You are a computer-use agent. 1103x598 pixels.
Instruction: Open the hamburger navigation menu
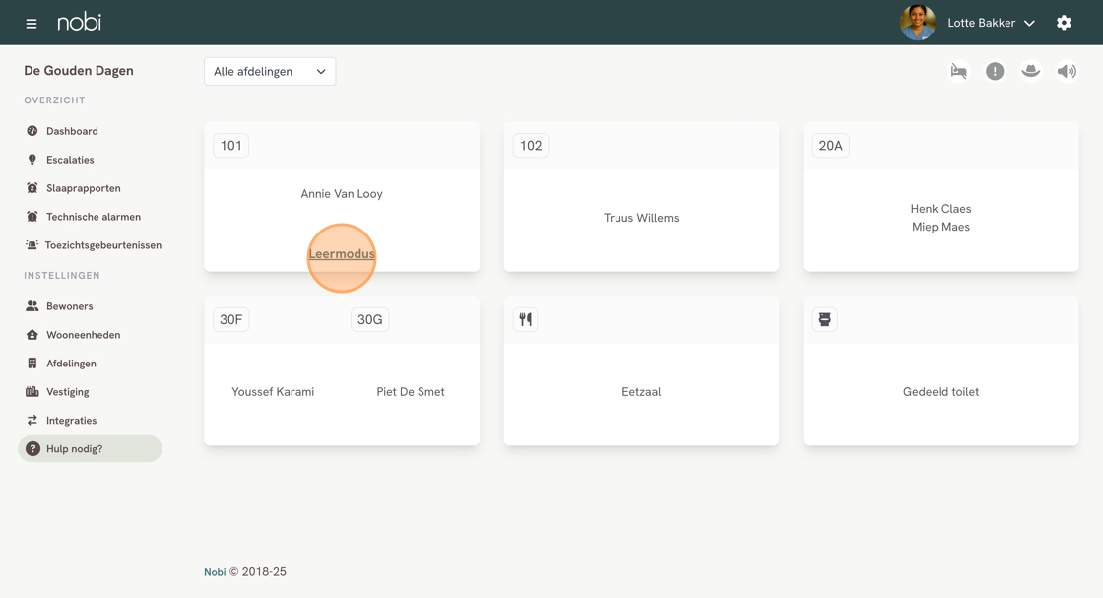(32, 23)
